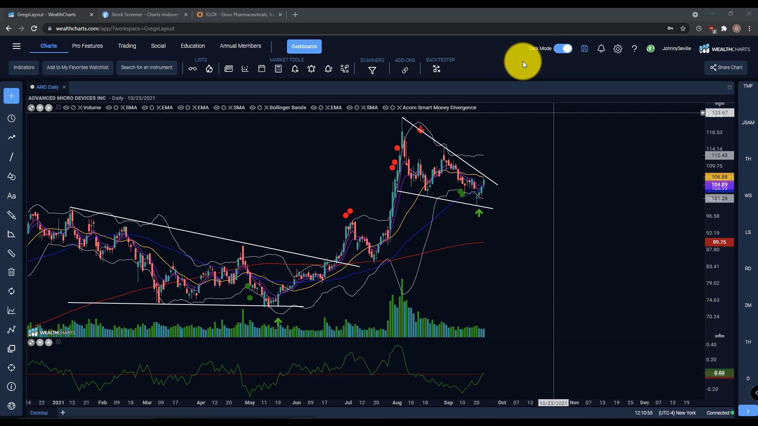Click the blue right-arrow button at bottom right
The height and width of the screenshot is (426, 758).
coord(748,411)
